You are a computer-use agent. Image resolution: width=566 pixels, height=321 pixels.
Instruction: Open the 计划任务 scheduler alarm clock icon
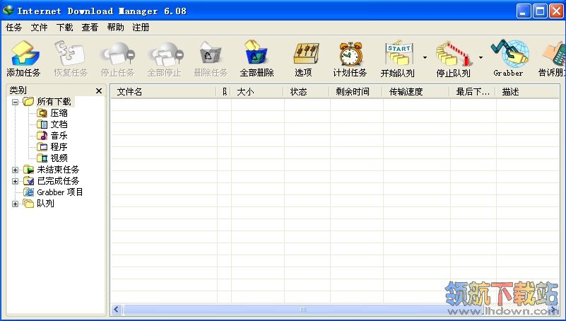tap(350, 54)
